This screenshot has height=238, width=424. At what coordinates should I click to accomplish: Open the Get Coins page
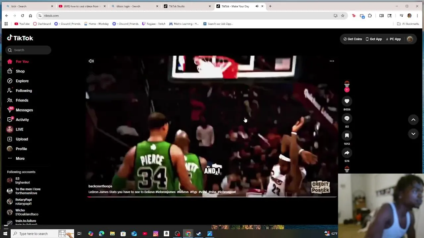click(353, 39)
